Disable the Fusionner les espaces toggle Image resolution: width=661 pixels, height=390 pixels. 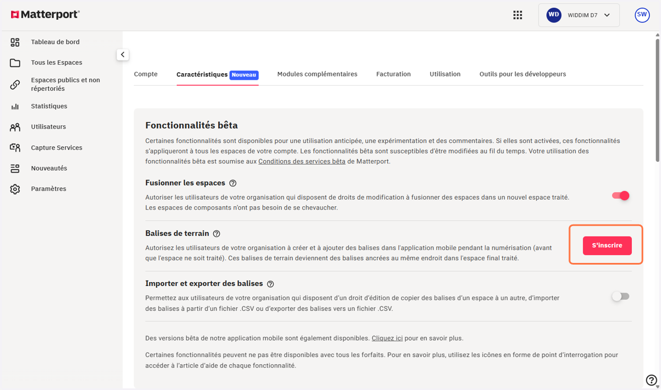point(621,196)
